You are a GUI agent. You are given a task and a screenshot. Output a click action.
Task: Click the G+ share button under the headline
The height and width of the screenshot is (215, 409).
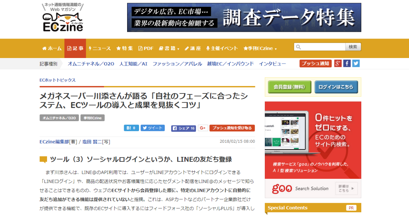(x=203, y=128)
